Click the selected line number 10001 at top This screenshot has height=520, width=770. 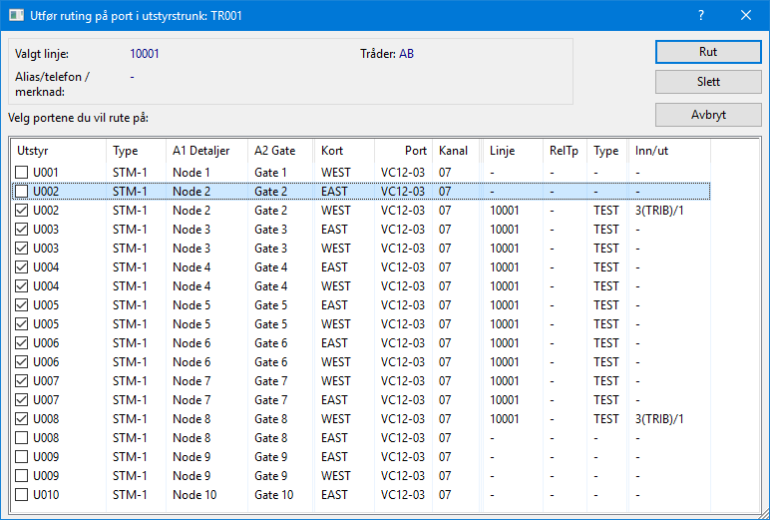point(145,54)
